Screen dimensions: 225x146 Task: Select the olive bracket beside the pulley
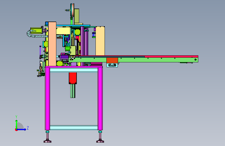click(77, 16)
